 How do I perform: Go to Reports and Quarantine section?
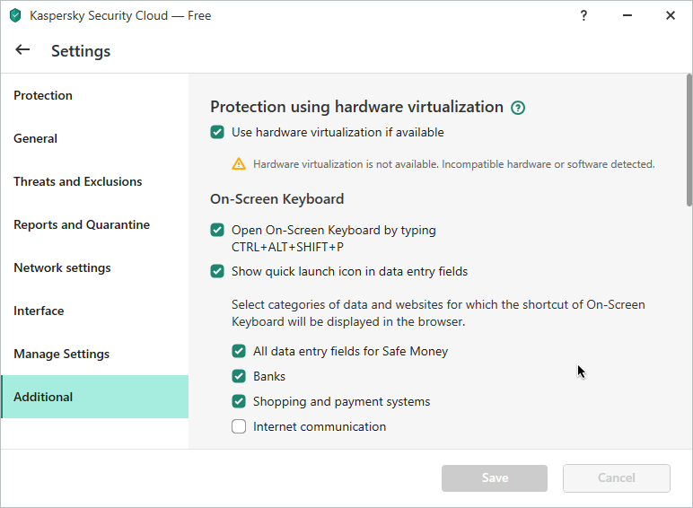(x=82, y=224)
